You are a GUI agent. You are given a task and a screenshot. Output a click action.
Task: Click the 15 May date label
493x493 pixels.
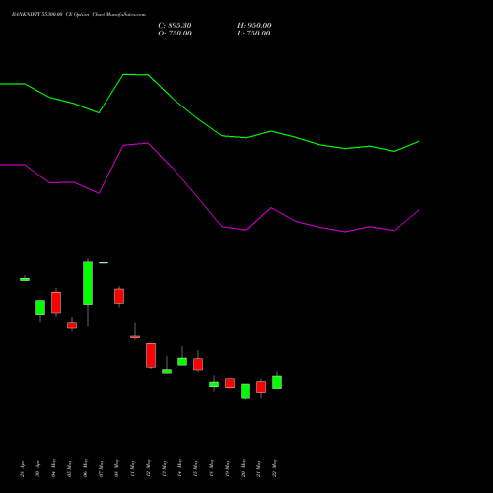[x=195, y=468]
